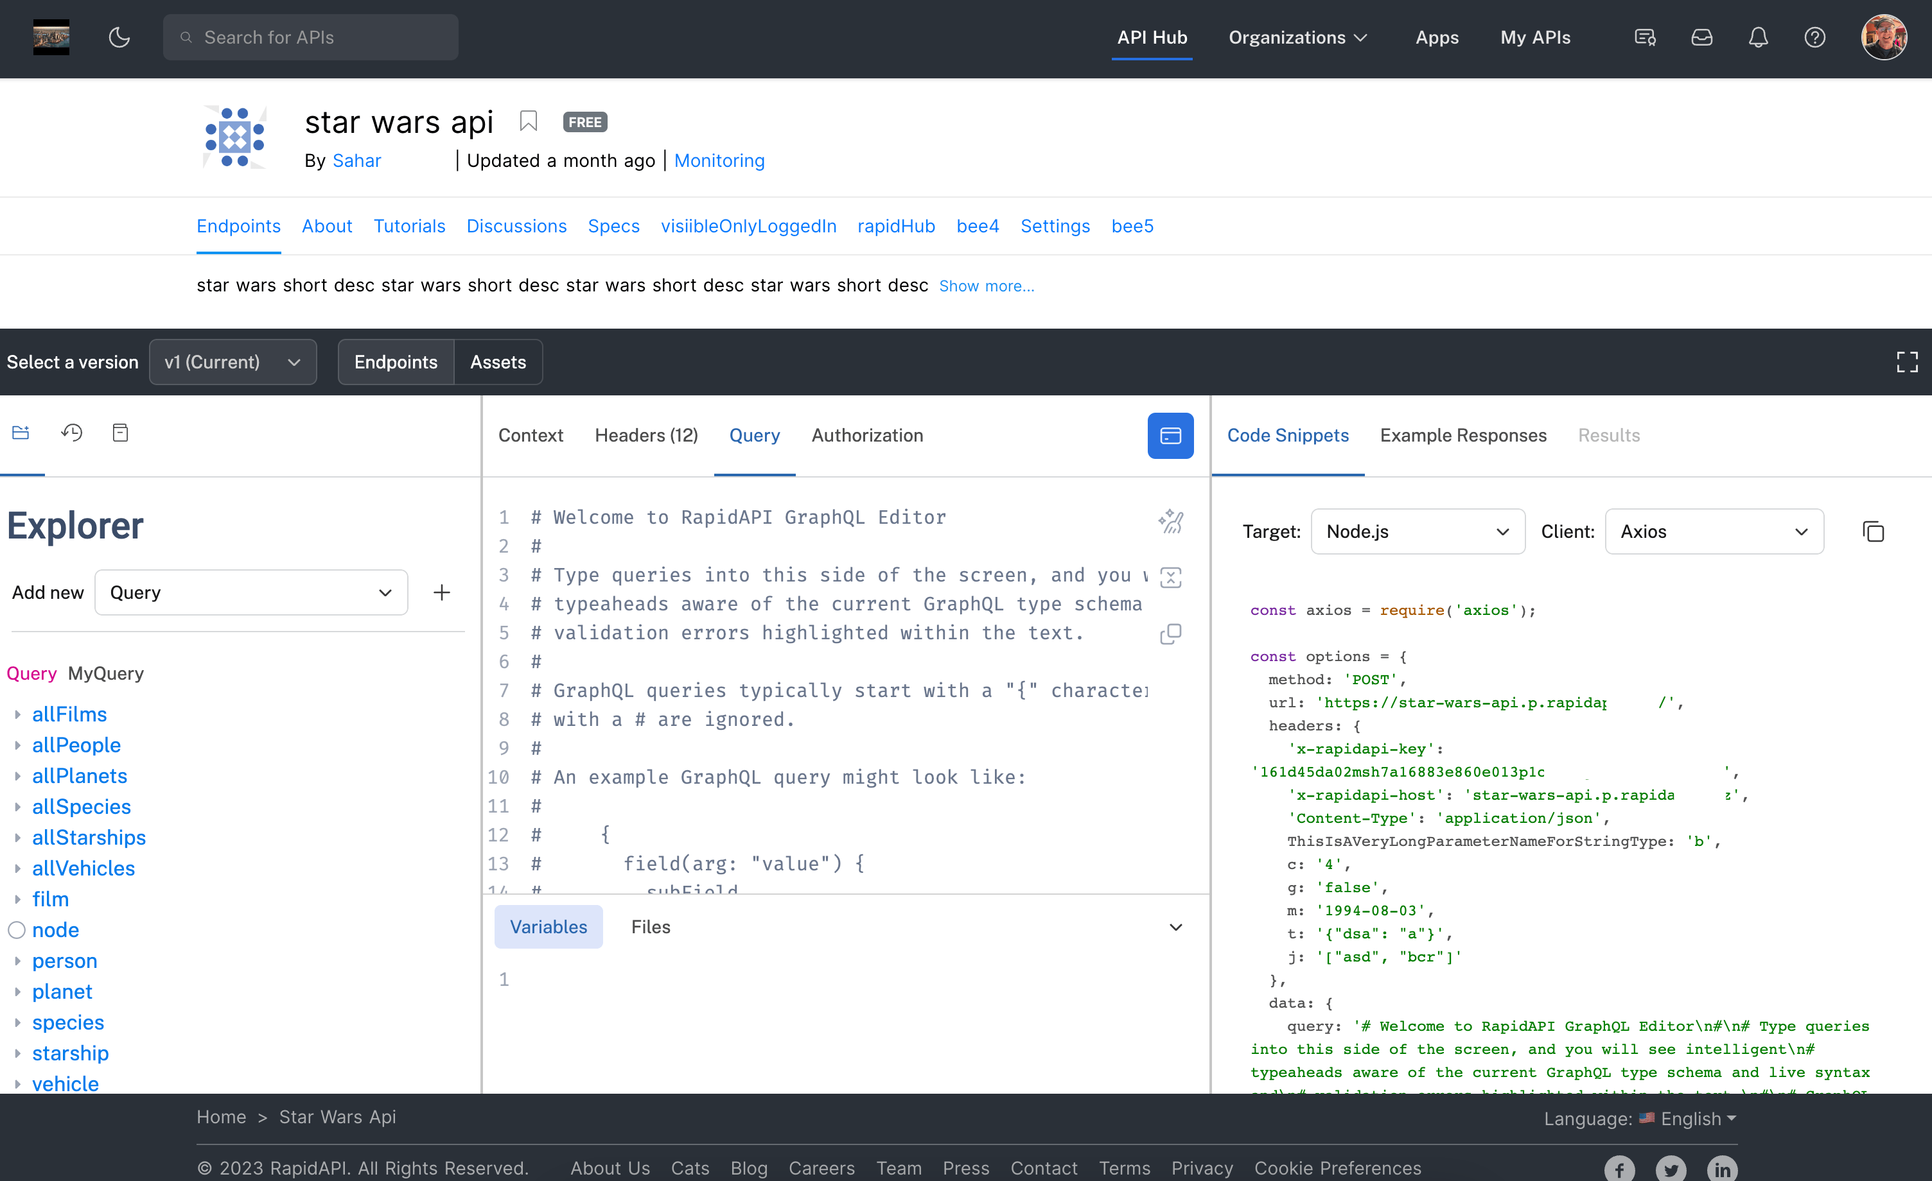Screen dimensions: 1932x1181
Task: Open the v1 (Current) version dropdown
Action: [233, 362]
